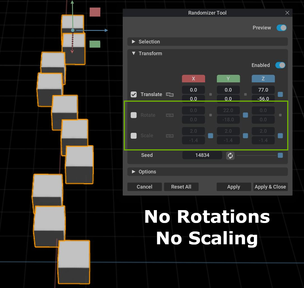The height and width of the screenshot is (288, 304).
Task: Click the Scale link-axes icon
Action: pos(170,136)
